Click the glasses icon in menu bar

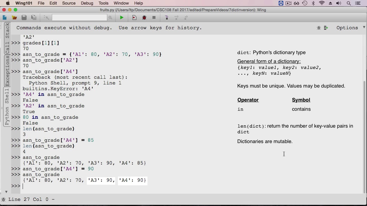[x=296, y=3]
